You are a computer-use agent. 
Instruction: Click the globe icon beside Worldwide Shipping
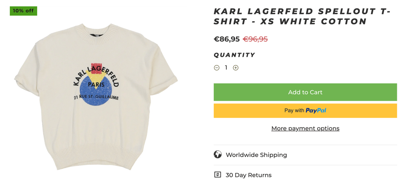[218, 155]
